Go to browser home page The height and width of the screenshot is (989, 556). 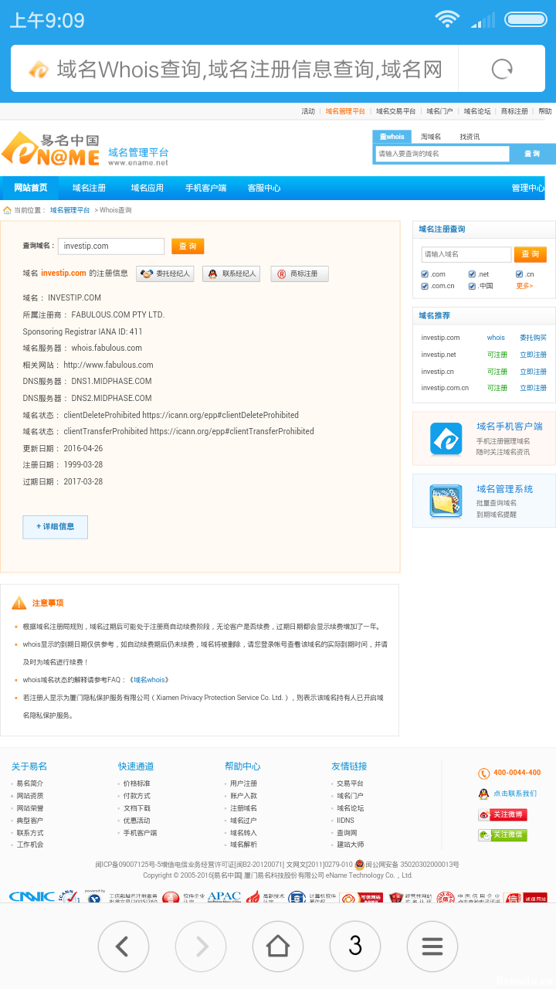pyautogui.click(x=278, y=946)
